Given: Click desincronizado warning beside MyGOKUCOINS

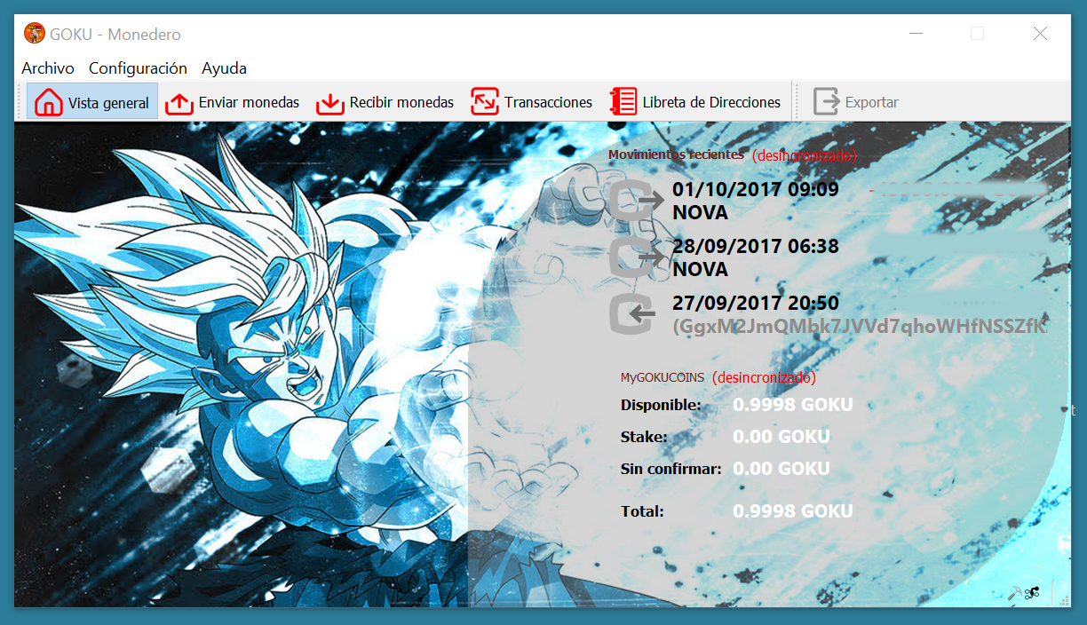Looking at the screenshot, I should click(x=764, y=377).
